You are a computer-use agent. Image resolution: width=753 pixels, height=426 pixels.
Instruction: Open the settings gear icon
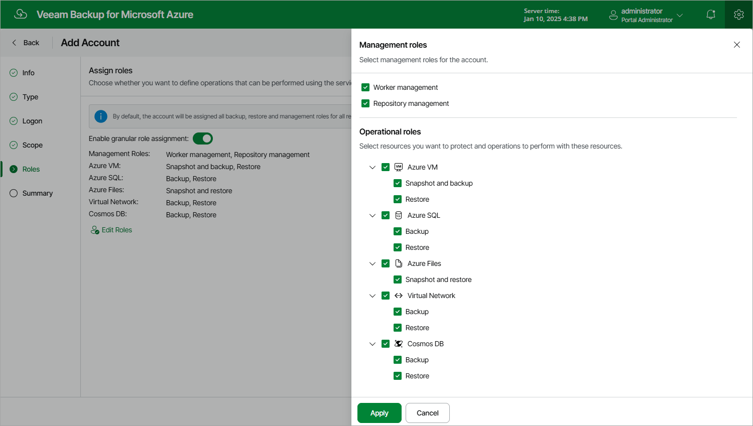point(738,15)
